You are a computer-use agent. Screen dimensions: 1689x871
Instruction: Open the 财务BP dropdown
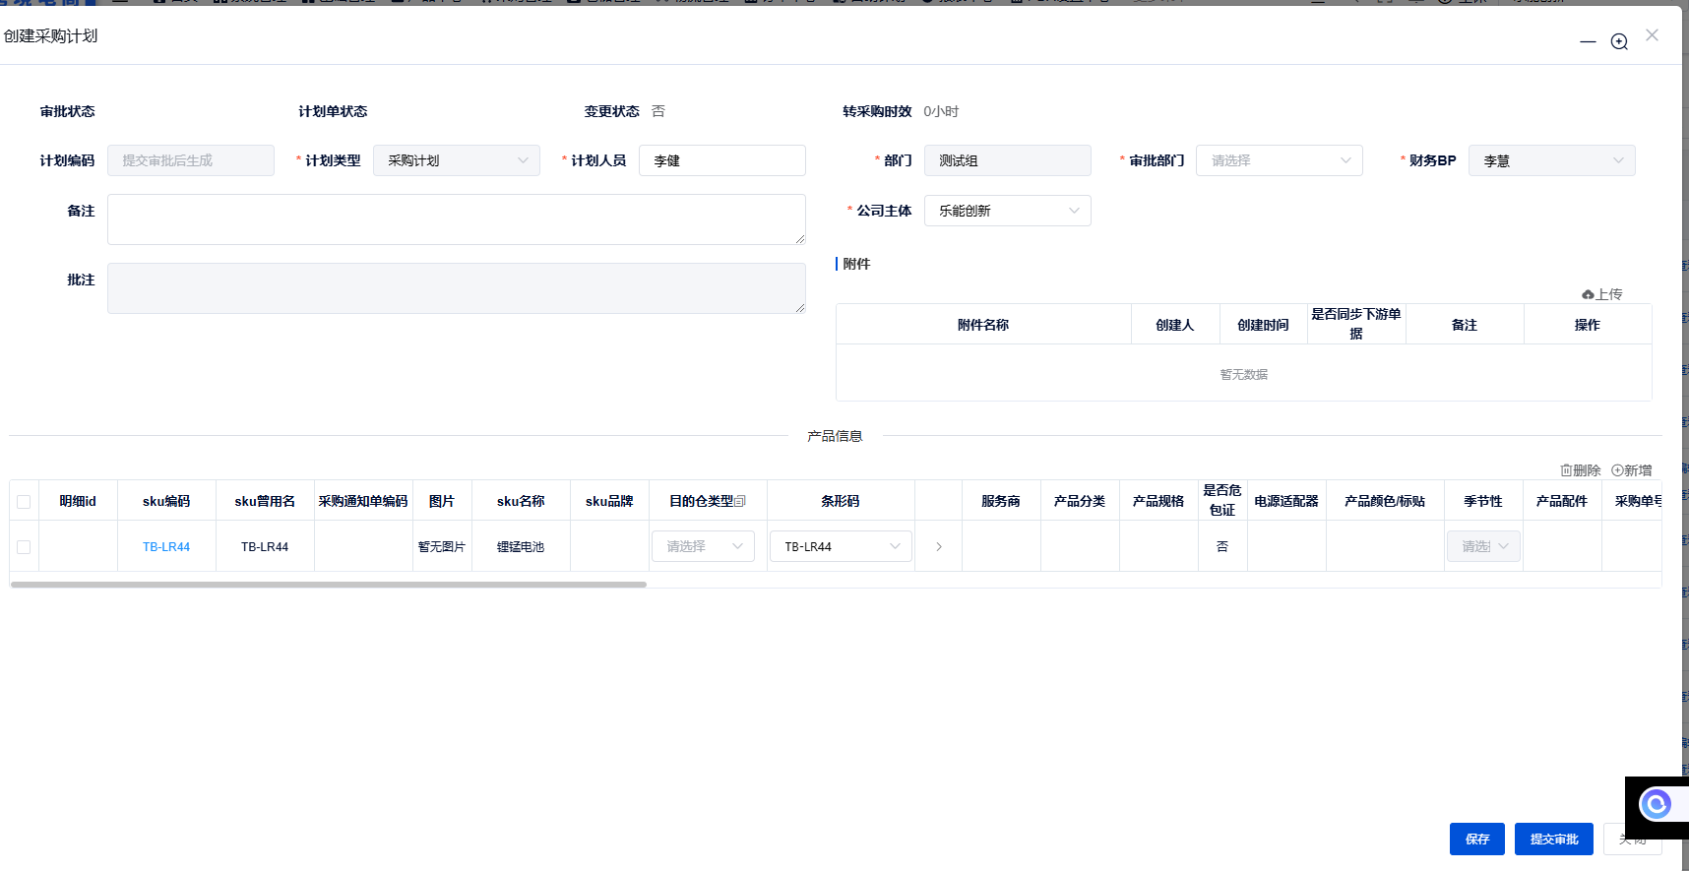point(1551,160)
